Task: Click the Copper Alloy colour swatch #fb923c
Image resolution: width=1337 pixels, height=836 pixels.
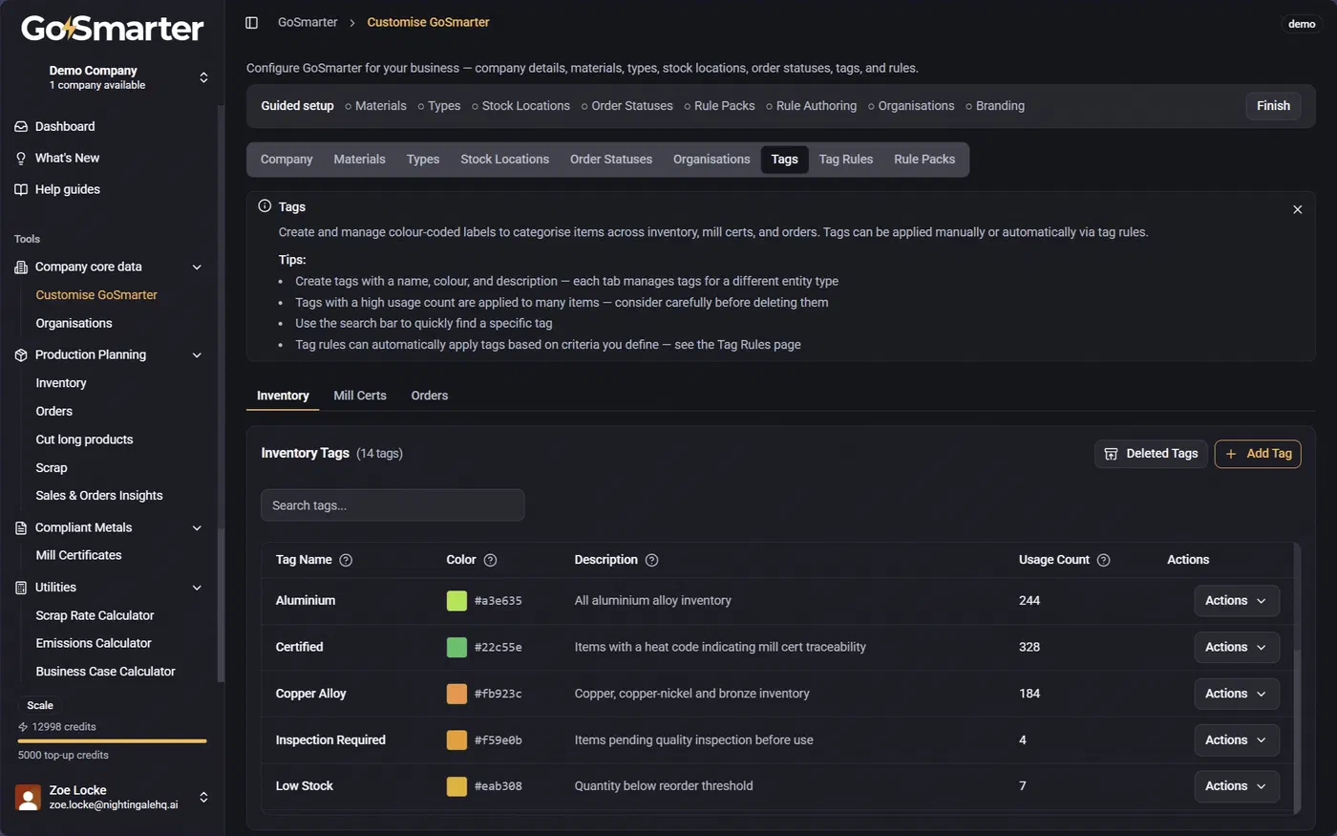Action: point(456,694)
